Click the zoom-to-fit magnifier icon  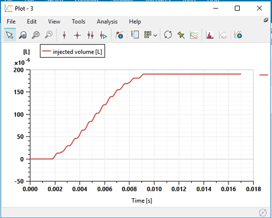pyautogui.click(x=36, y=35)
